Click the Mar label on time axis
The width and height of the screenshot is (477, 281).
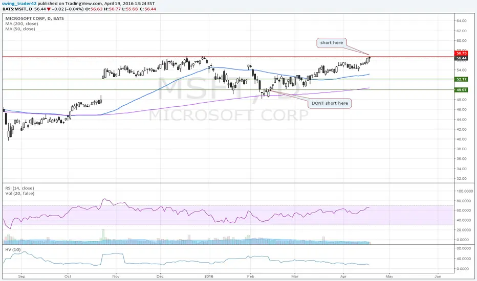click(295, 276)
